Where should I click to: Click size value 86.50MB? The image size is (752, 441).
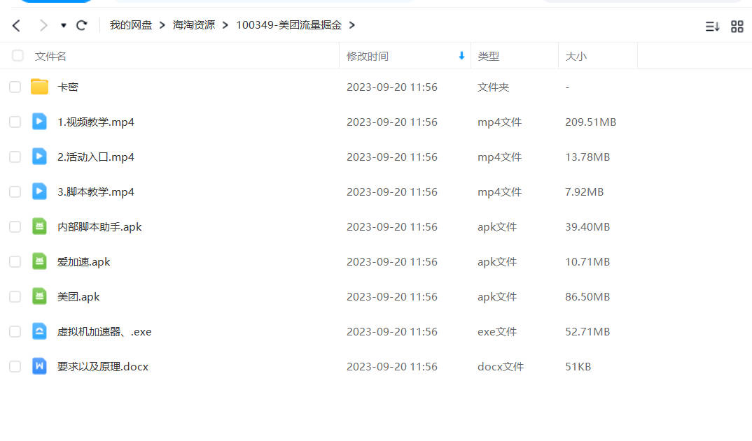point(587,297)
